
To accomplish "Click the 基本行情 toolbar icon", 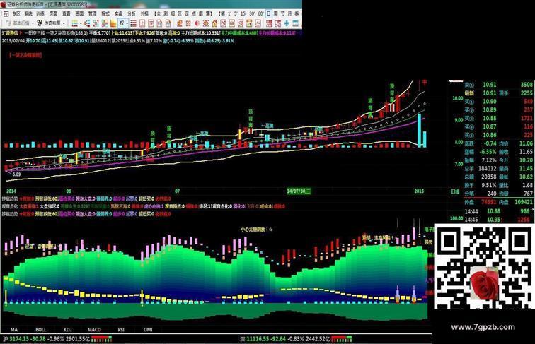I will (x=9, y=23).
